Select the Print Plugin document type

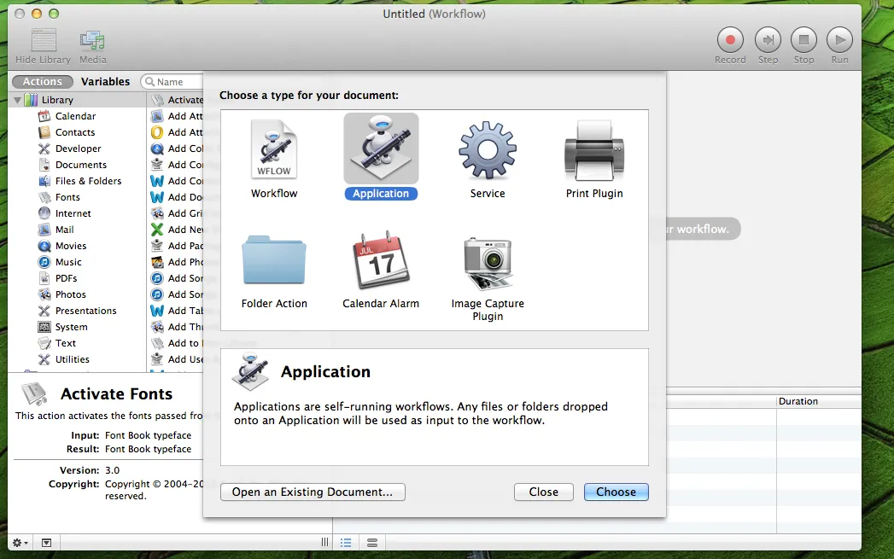pos(593,148)
